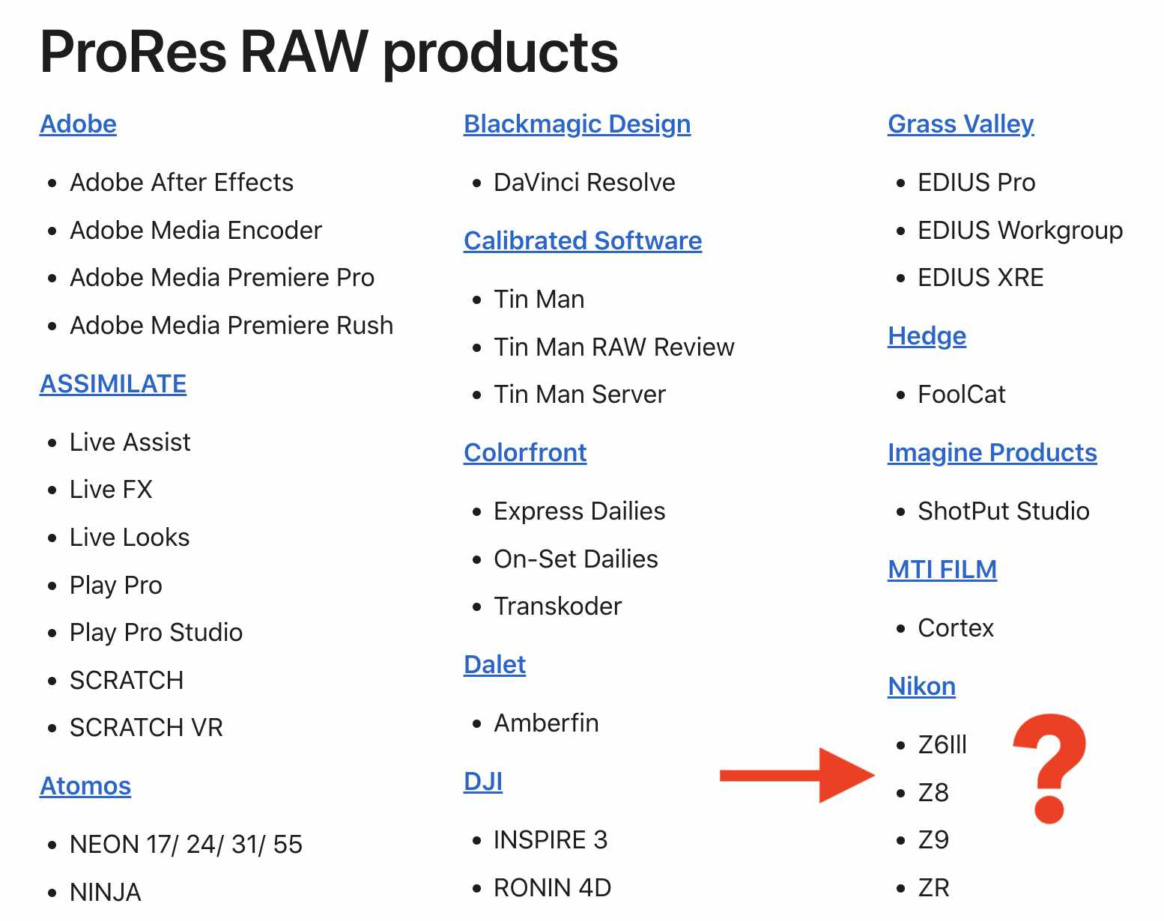1164x921 pixels.
Task: Click the EDIUS XRE list item
Action: click(981, 278)
